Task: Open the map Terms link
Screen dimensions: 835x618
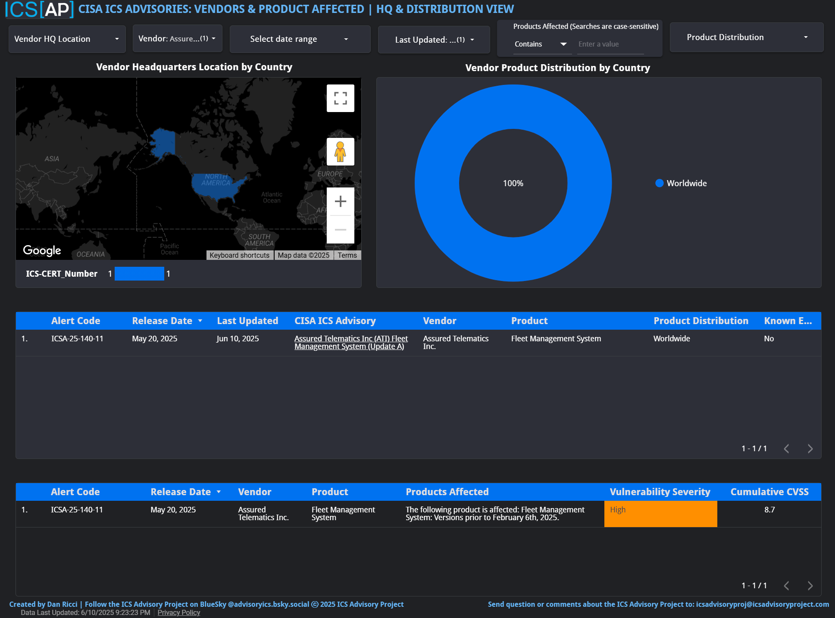Action: tap(347, 255)
